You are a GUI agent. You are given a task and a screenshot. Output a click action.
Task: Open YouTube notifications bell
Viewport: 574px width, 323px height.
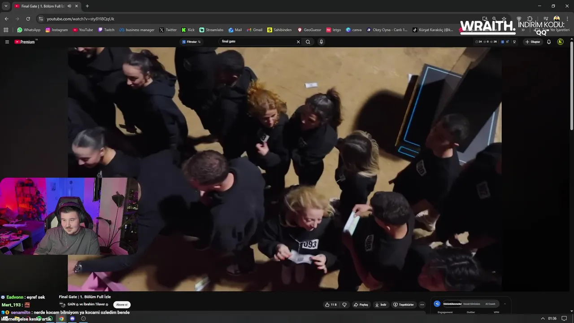pos(549,42)
